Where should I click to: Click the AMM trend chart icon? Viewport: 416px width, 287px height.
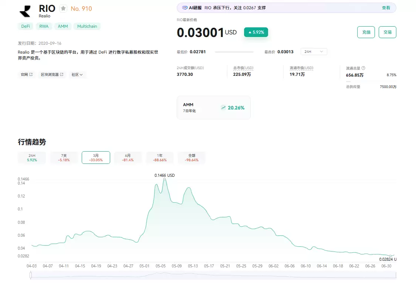click(223, 107)
